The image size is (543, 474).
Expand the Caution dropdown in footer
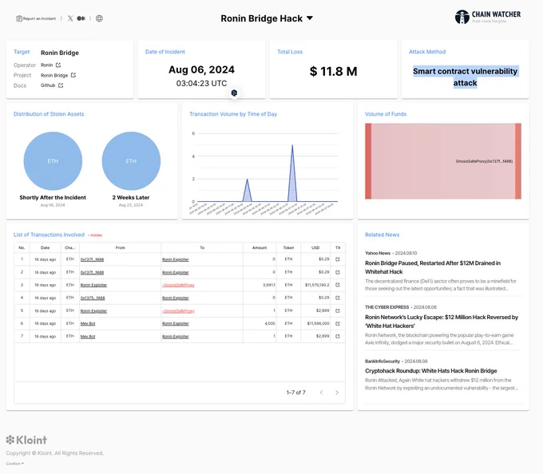tap(15, 464)
